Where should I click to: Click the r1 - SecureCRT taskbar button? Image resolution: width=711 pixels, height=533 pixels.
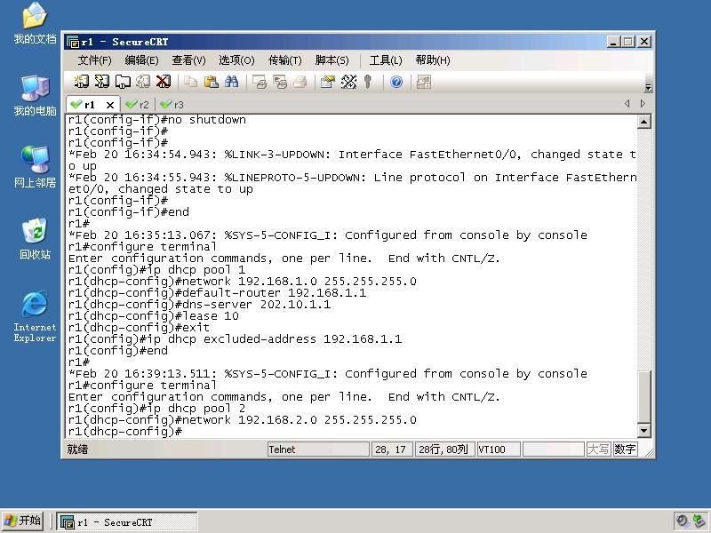coord(127,522)
